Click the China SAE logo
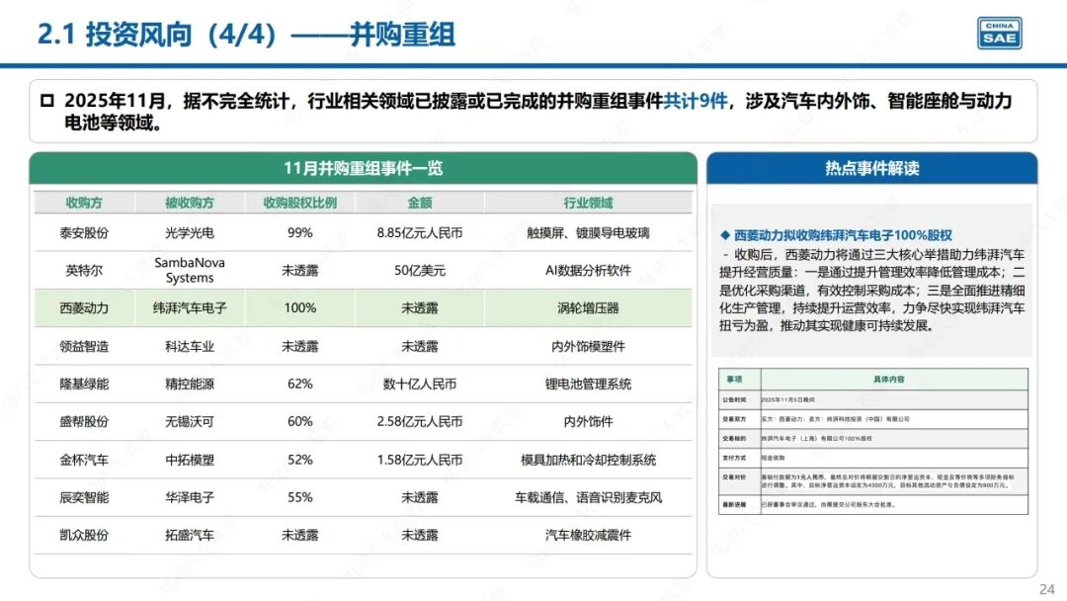The image size is (1067, 601). pyautogui.click(x=1000, y=34)
